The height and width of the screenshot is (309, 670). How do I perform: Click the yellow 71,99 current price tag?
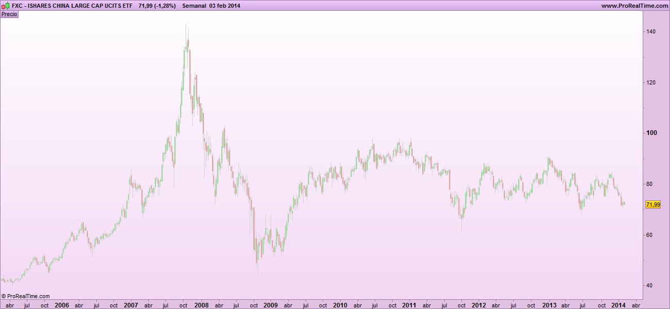(x=652, y=204)
